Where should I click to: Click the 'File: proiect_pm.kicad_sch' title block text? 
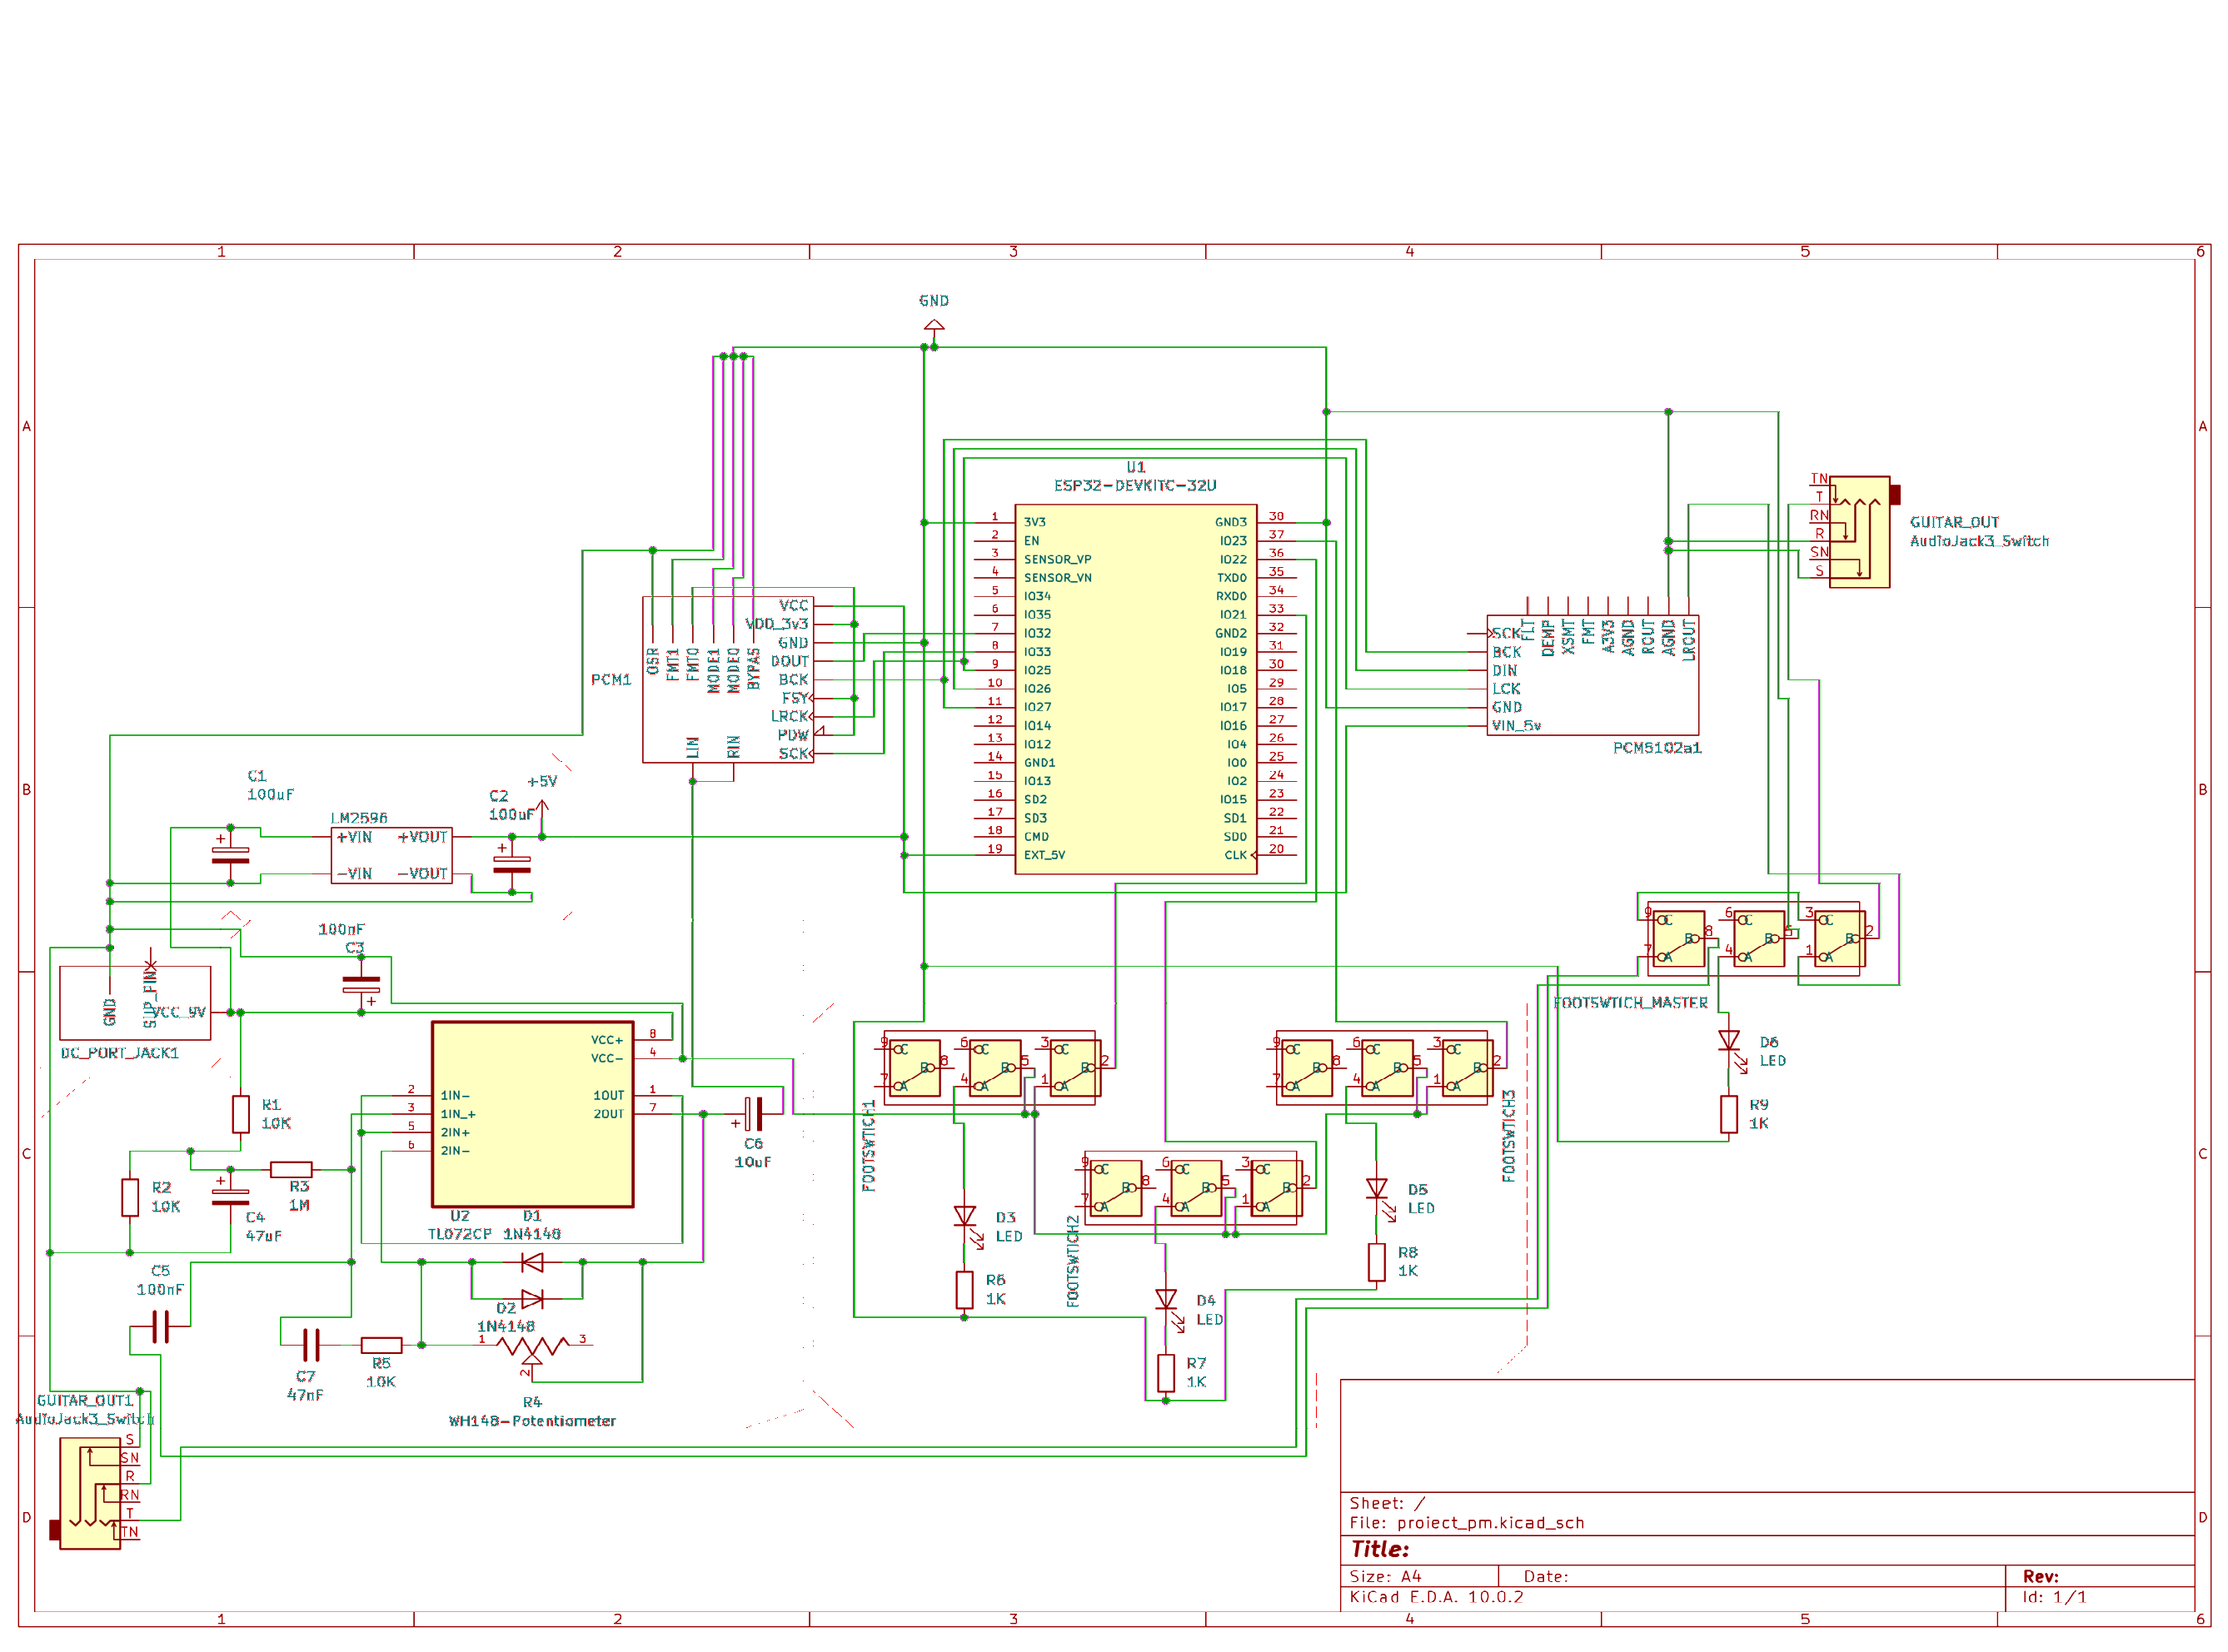click(1466, 1523)
